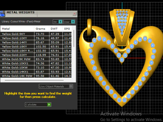Click the Grams column header
This screenshot has width=163, height=122.
tap(41, 29)
